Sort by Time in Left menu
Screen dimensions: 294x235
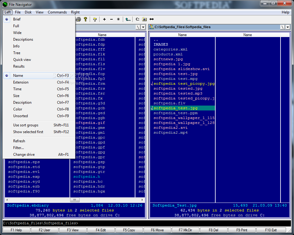tap(39, 89)
